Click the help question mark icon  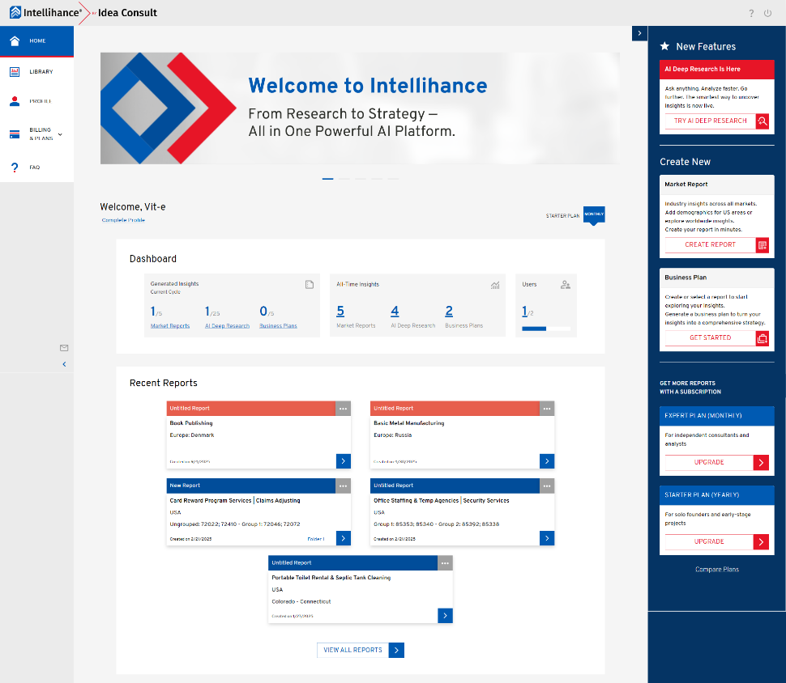click(751, 13)
